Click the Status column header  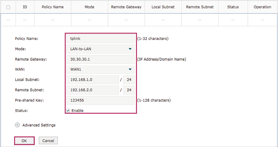click(x=233, y=7)
